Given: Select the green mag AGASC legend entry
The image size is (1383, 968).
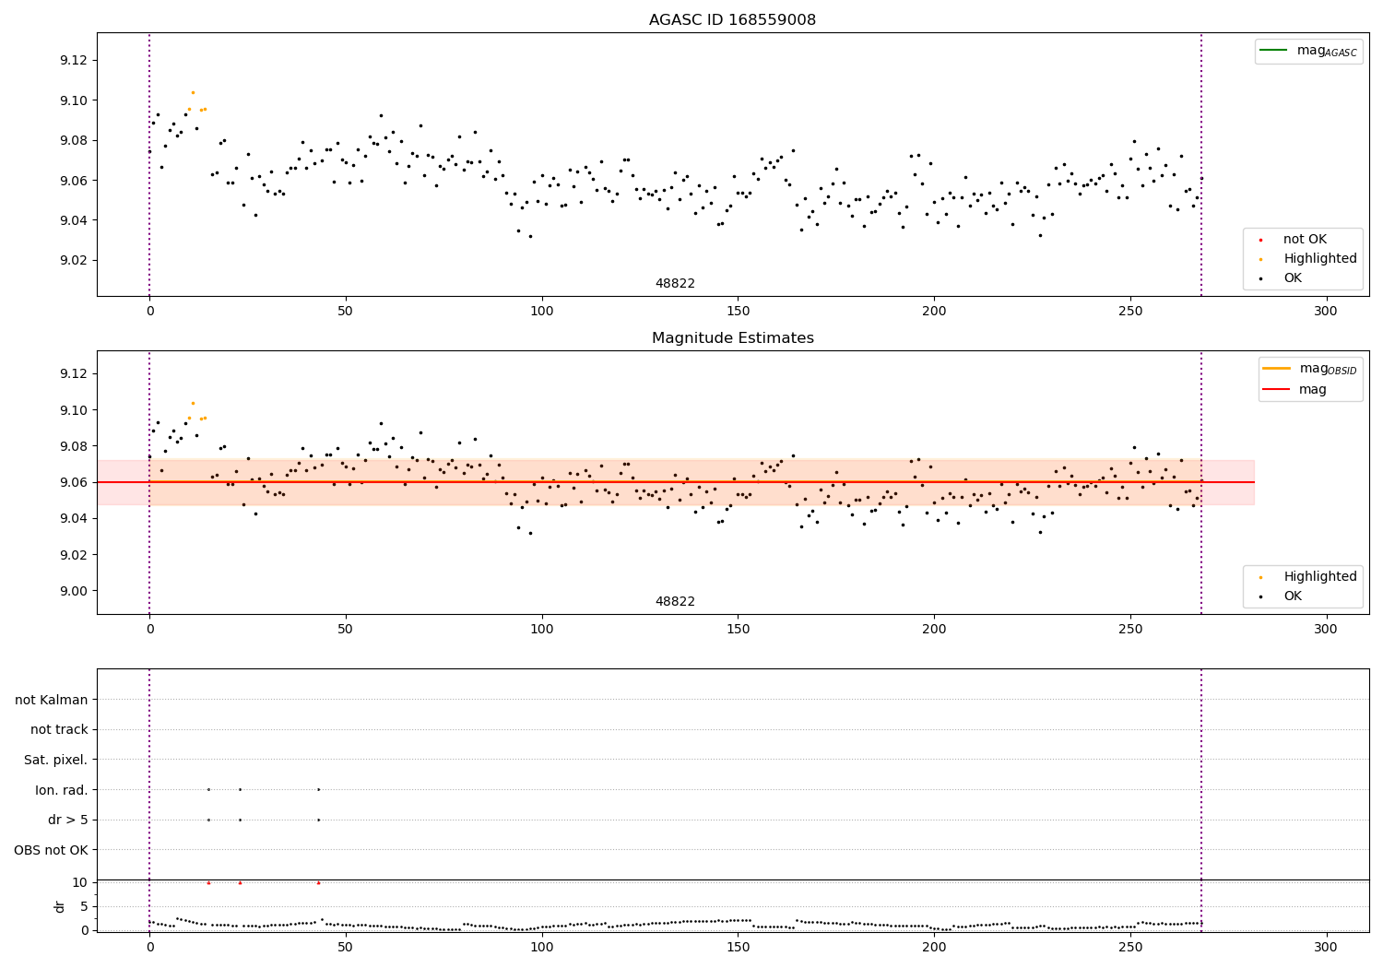Looking at the screenshot, I should coord(1308,51).
